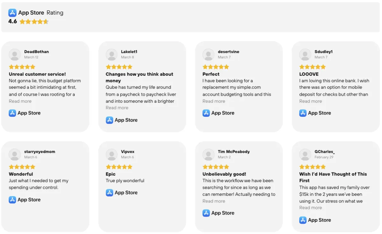The width and height of the screenshot is (382, 234).
Task: Show full LOOOVE review via Read more
Action: tap(310, 101)
